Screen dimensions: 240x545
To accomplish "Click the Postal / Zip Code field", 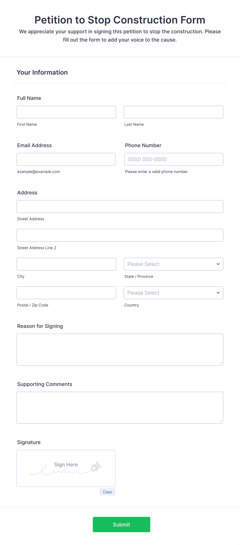I will [x=66, y=293].
